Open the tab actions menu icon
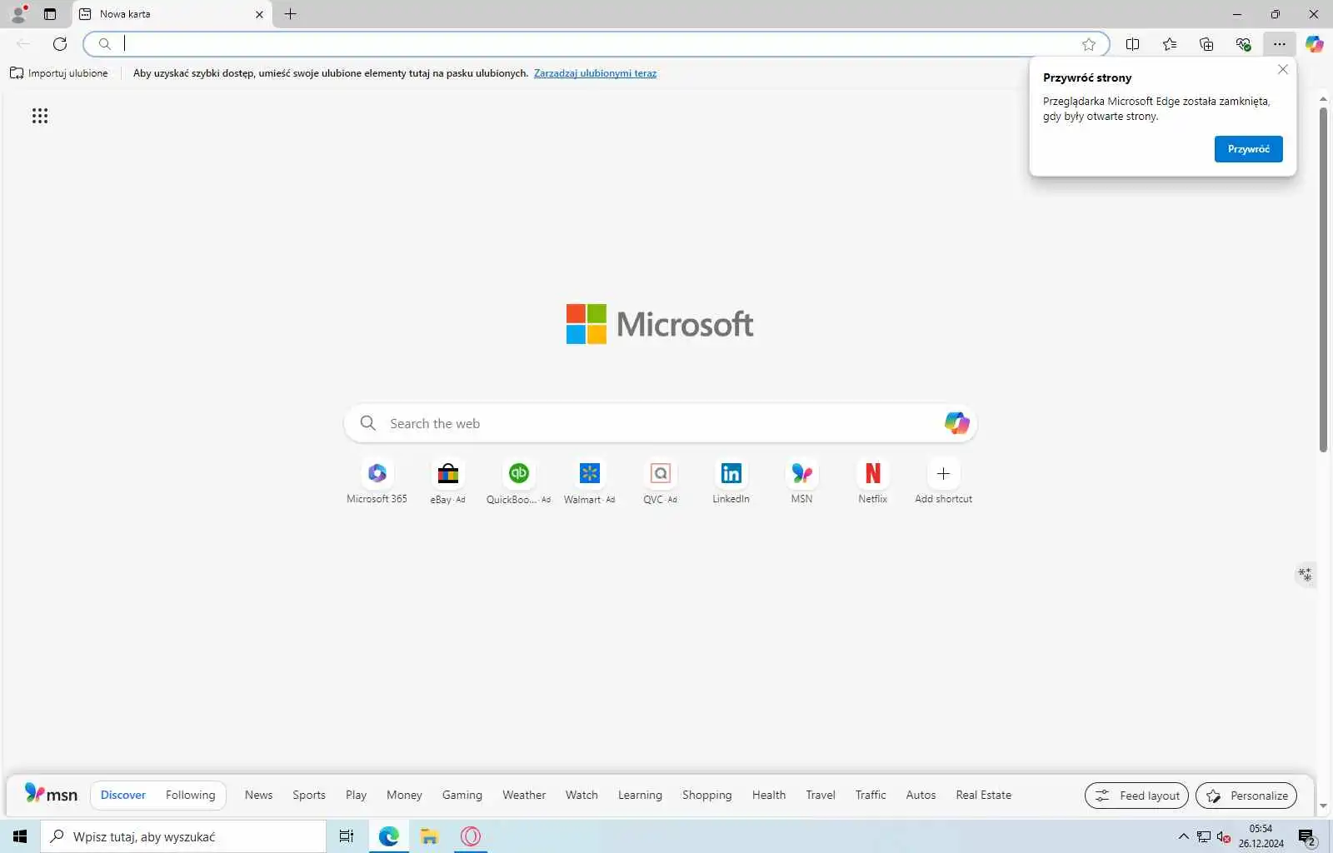Screen dimensions: 1333x853 50,14
